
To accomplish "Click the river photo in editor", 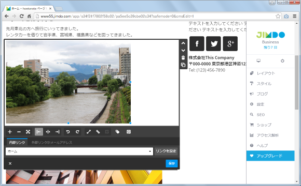I will [x=69, y=82].
